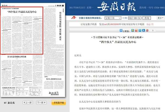This screenshot has width=165, height=112.
Task: Open the highlighted "四个伟大" article on page thumbnail
Action: tap(23, 31)
